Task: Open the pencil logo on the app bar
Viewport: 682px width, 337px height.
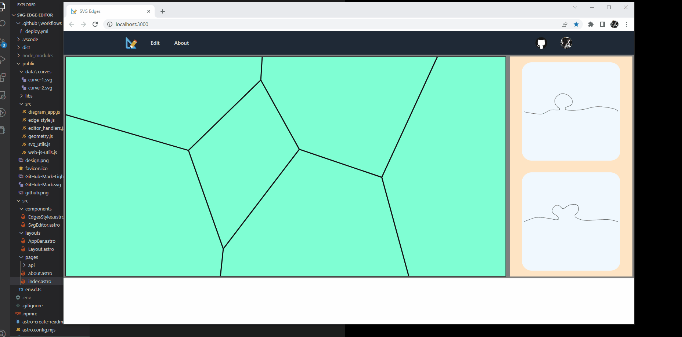Action: (x=131, y=43)
